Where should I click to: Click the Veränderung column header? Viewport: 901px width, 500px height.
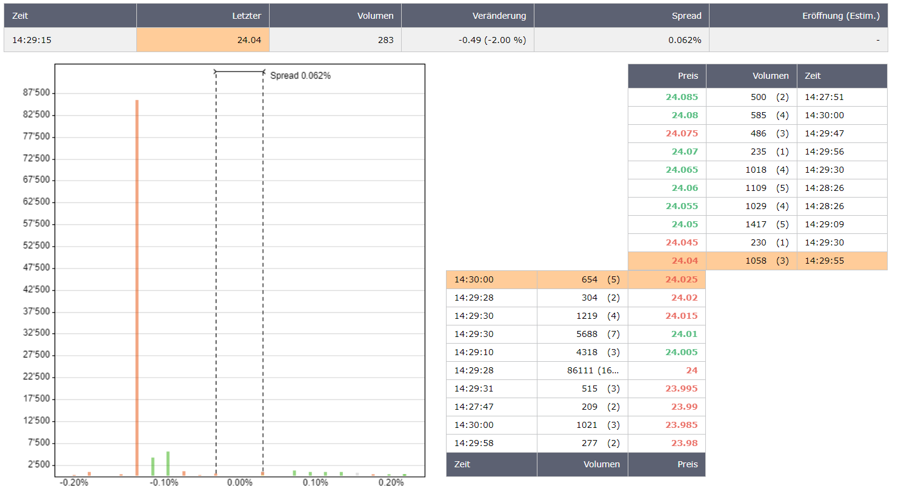pos(499,16)
